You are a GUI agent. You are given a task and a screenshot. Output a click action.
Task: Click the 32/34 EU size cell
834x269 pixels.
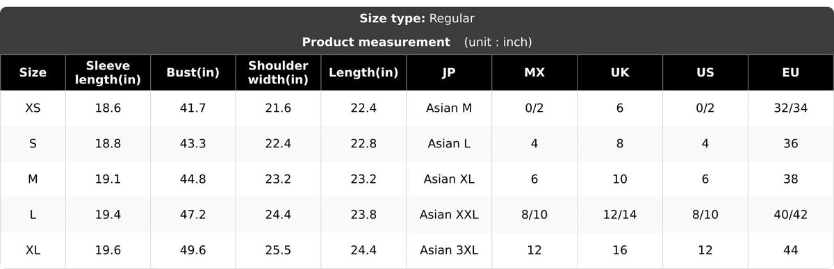(x=790, y=108)
